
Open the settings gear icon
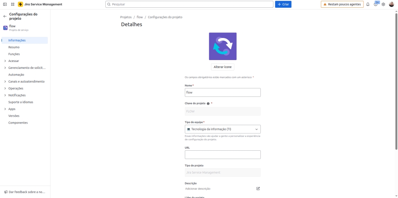(x=383, y=4)
